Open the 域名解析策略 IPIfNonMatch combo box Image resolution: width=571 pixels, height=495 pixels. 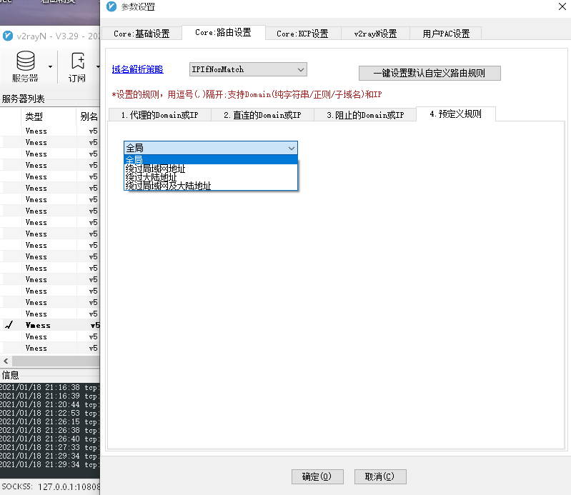[247, 69]
